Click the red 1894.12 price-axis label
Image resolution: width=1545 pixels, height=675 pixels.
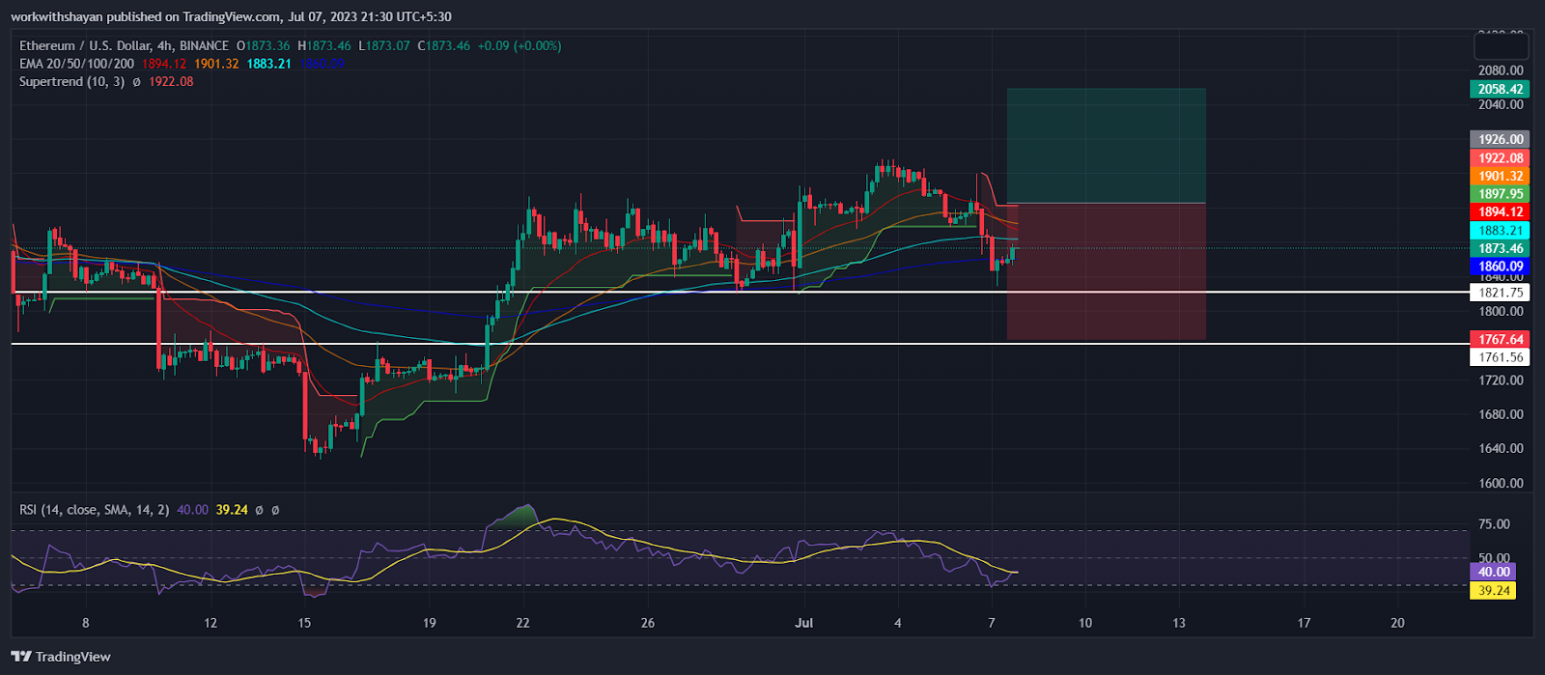pos(1501,212)
